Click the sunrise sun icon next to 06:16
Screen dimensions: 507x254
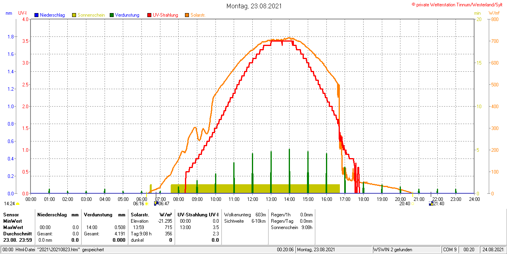(x=147, y=204)
